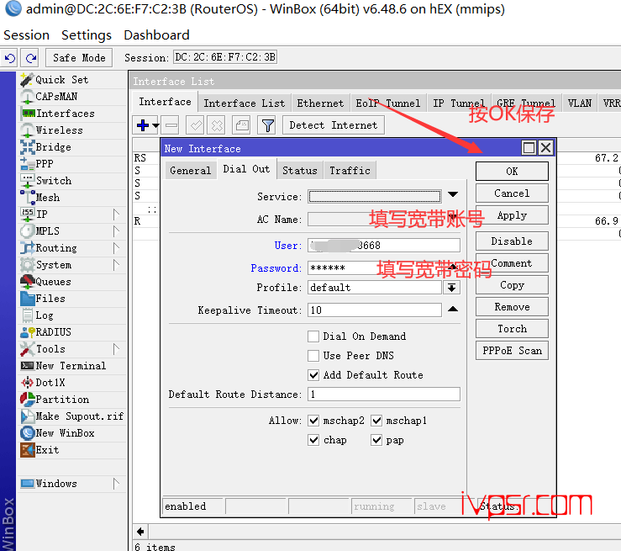This screenshot has height=551, width=621.
Task: Toggle pap allow checkbox
Action: click(376, 440)
